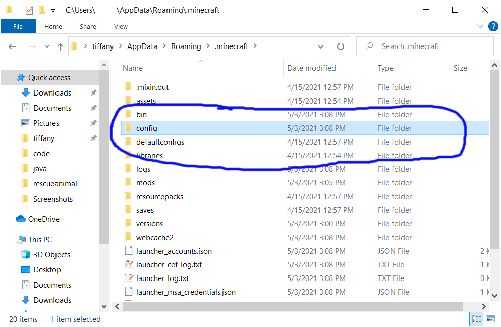
Task: Switch to the Home ribbon tab
Action: coord(53,27)
